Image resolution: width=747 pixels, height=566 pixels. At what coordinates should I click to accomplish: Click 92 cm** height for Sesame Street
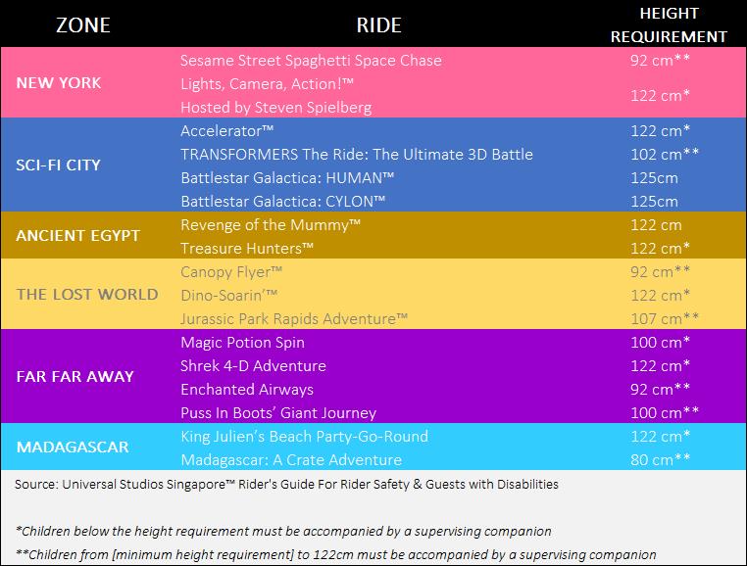660,61
